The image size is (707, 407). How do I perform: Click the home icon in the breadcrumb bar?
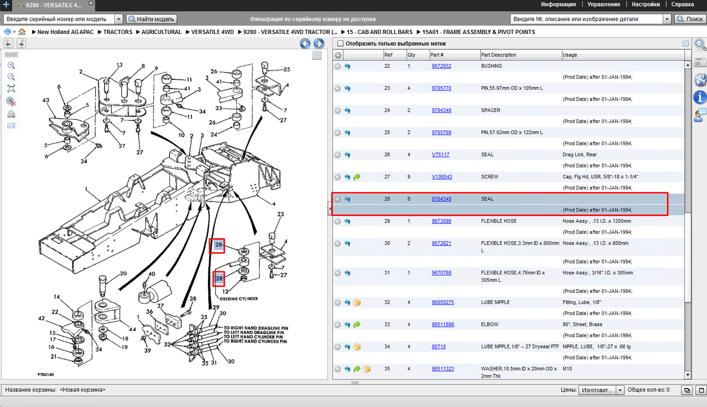point(22,32)
